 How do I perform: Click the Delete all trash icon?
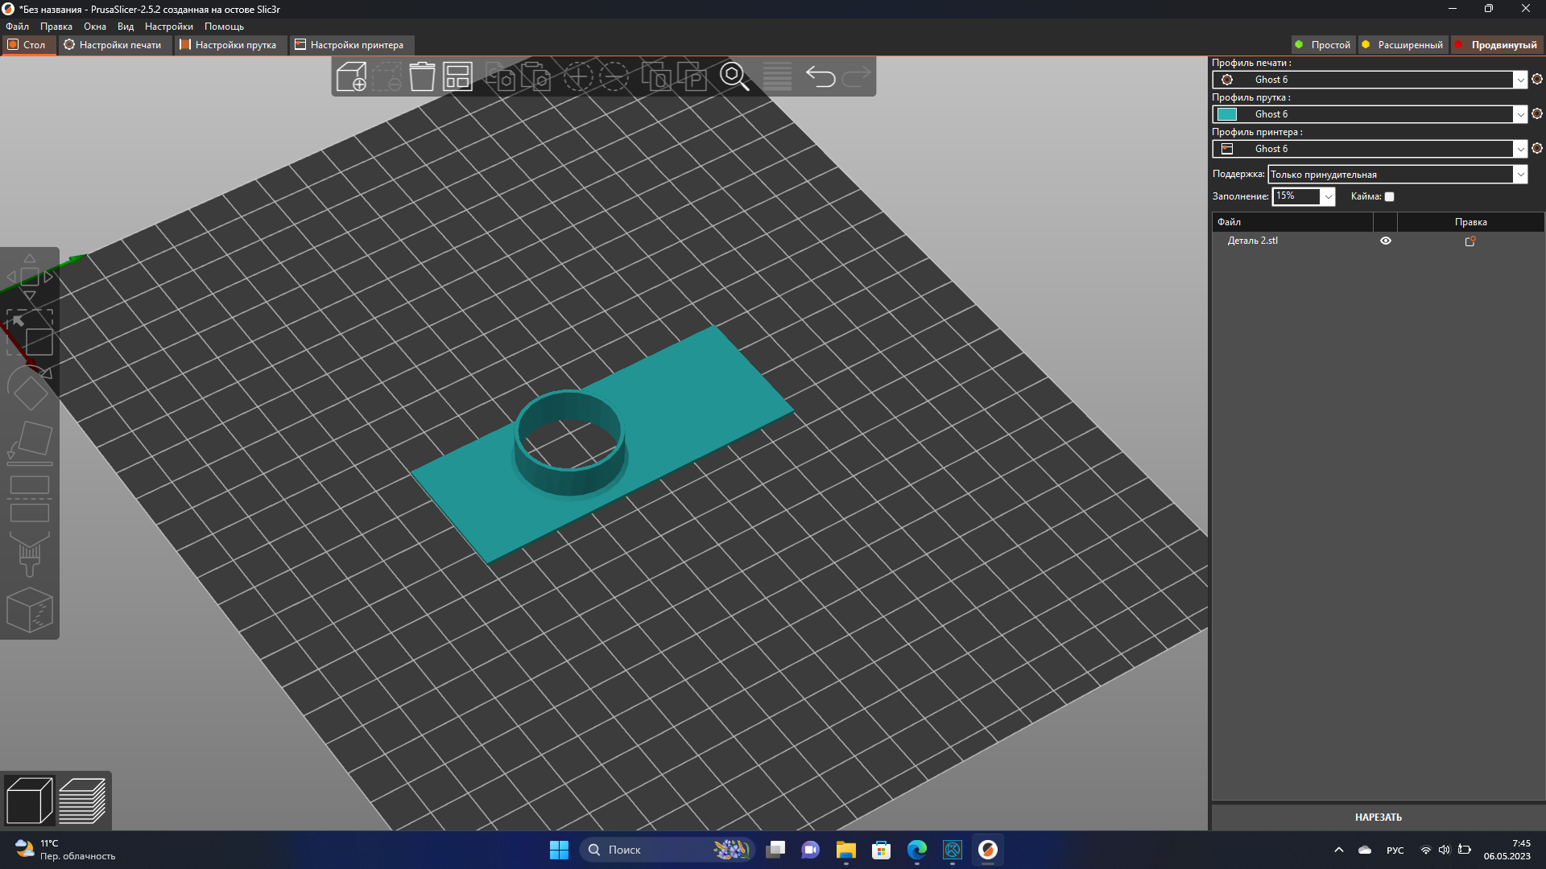click(422, 77)
